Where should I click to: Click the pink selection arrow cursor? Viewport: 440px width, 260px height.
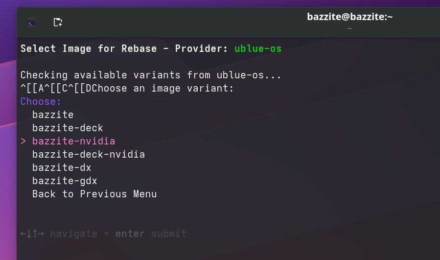coord(23,141)
